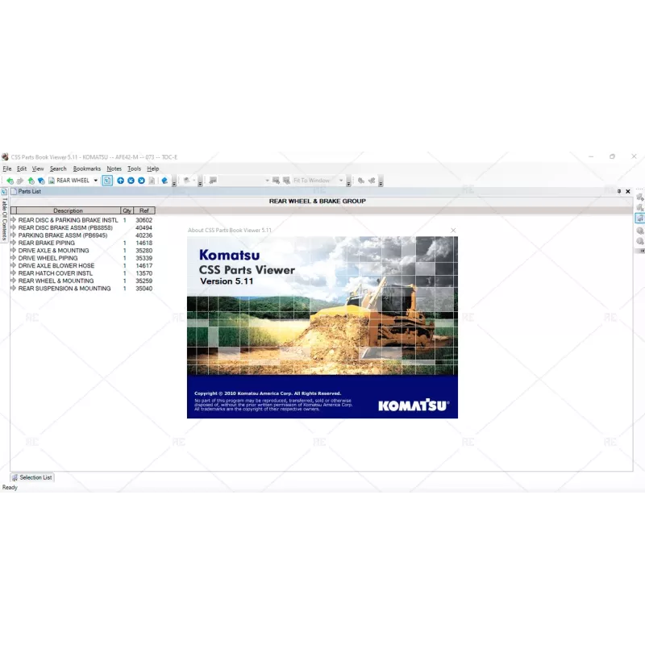The height and width of the screenshot is (645, 645).
Task: Open the Tools menu
Action: coord(134,169)
